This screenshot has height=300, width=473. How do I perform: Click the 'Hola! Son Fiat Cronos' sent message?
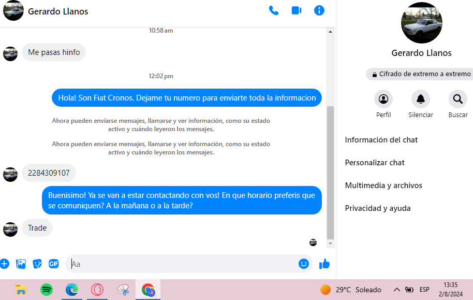click(187, 98)
